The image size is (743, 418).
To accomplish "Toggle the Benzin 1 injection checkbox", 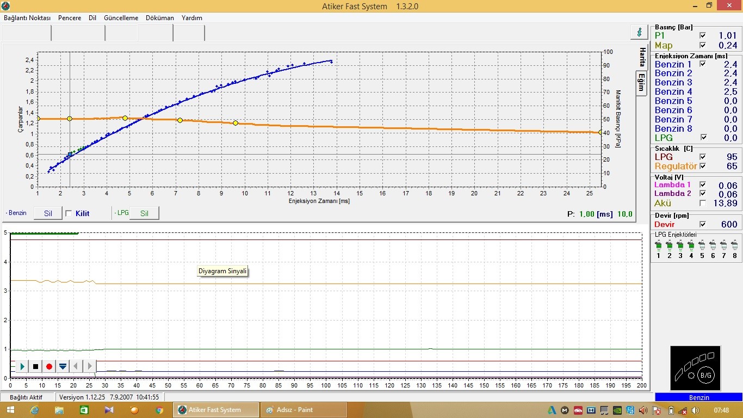I will click(703, 64).
